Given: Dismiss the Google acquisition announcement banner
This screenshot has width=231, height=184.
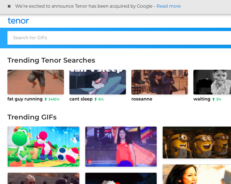Looking at the screenshot, I should coord(9,6).
